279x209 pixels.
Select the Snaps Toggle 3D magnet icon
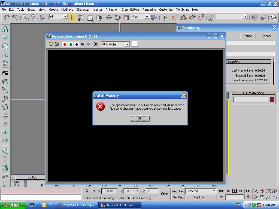174,18
